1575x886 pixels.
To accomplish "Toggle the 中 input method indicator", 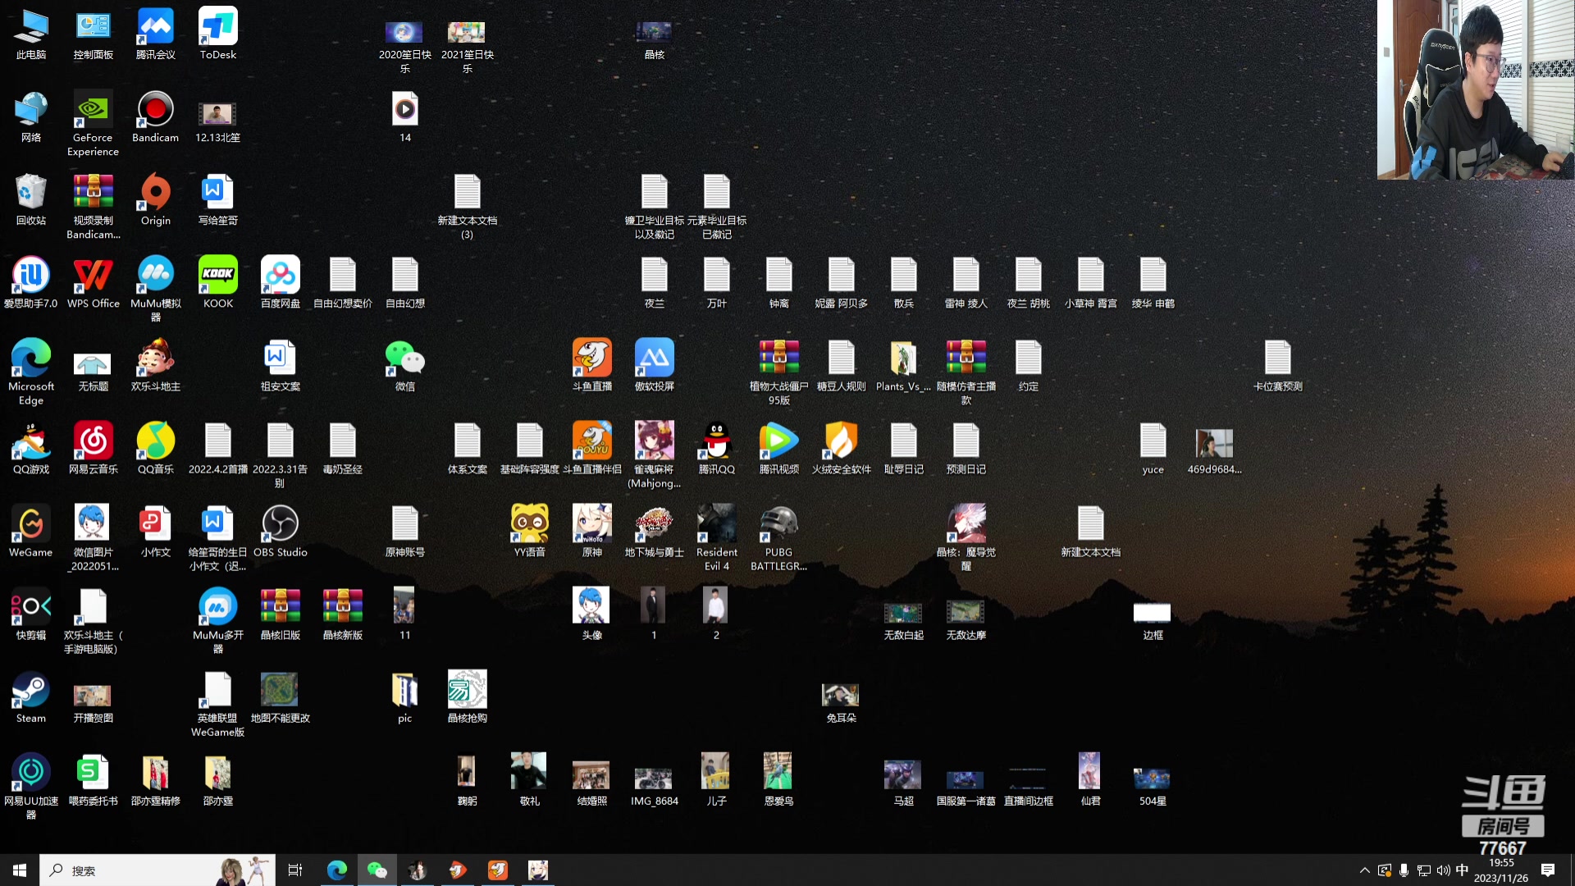I will (1462, 870).
